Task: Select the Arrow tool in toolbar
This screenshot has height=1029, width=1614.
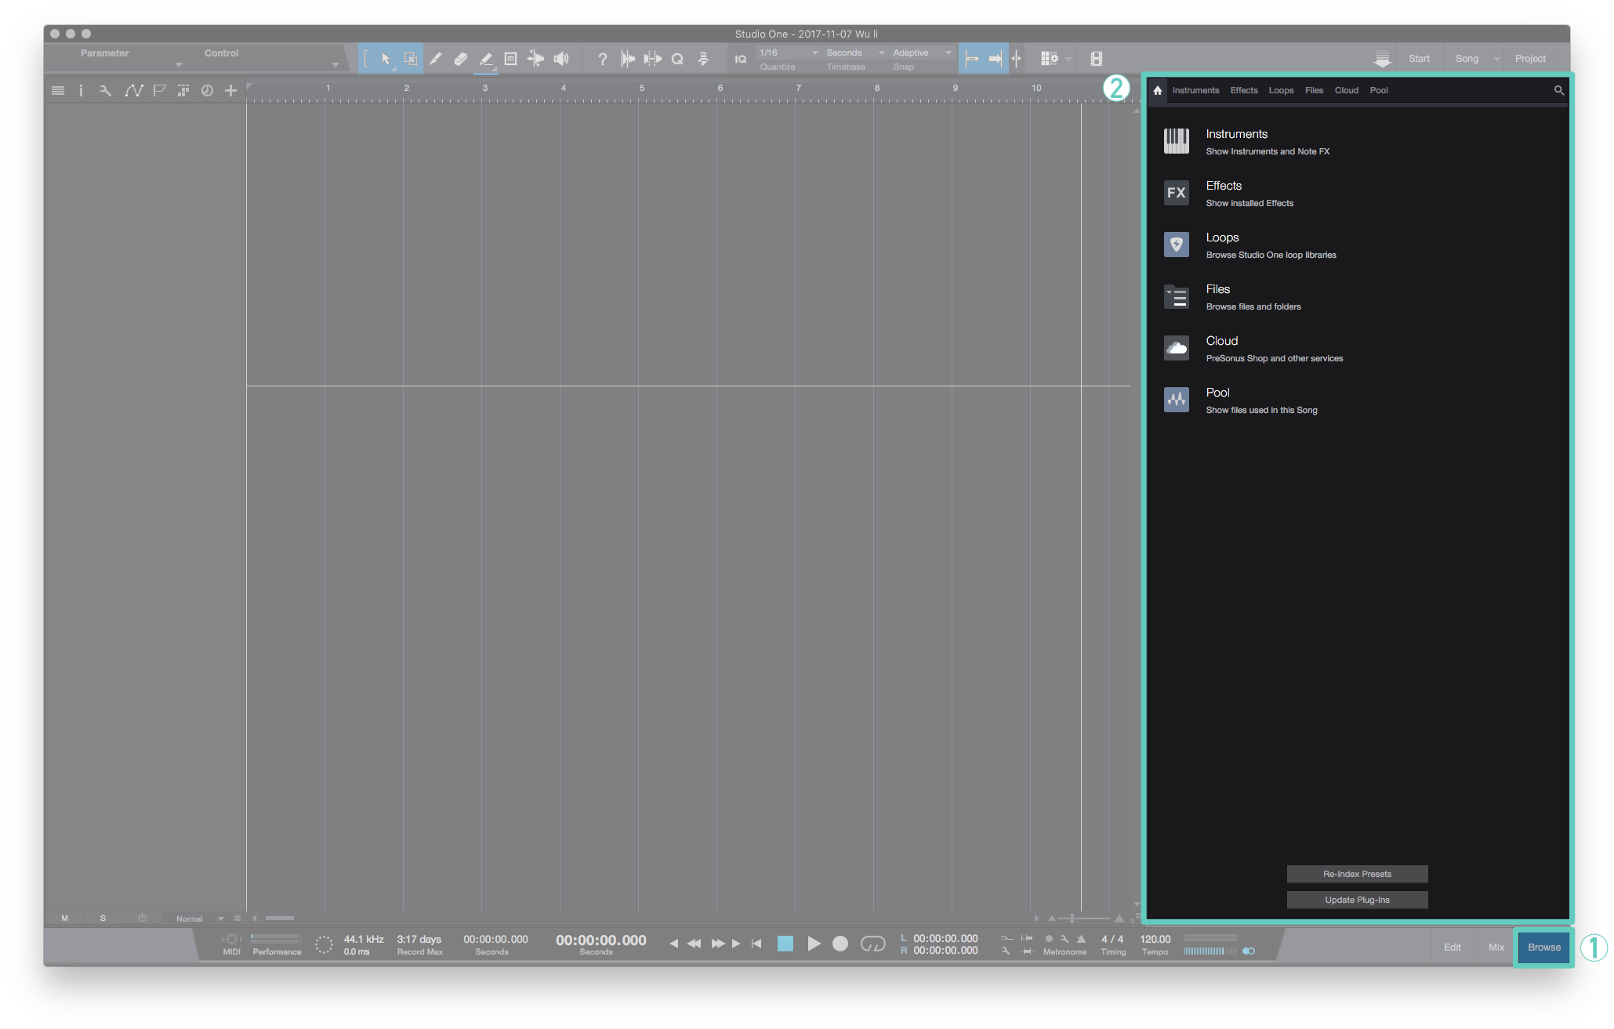Action: point(385,59)
